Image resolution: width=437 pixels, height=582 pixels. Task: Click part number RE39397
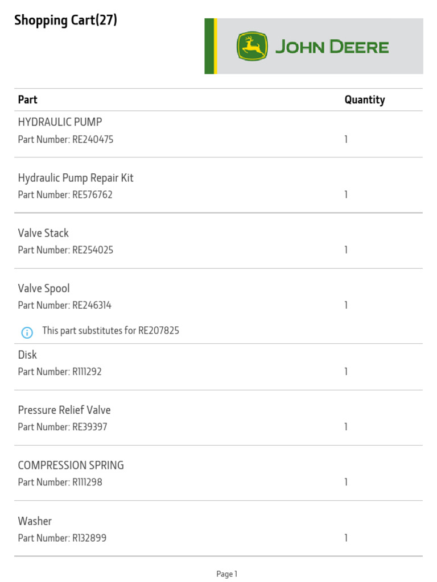pyautogui.click(x=89, y=427)
